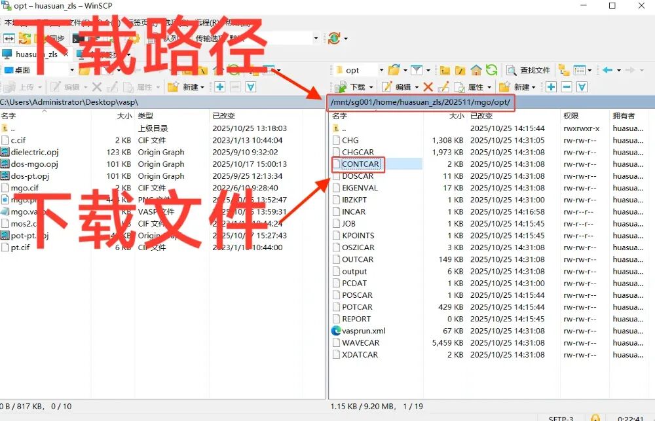Click the 查找文件 find files icon
The height and width of the screenshot is (421, 655).
click(529, 69)
